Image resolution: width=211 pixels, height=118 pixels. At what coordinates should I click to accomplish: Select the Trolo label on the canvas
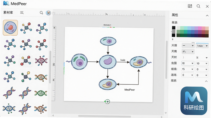point(123,60)
